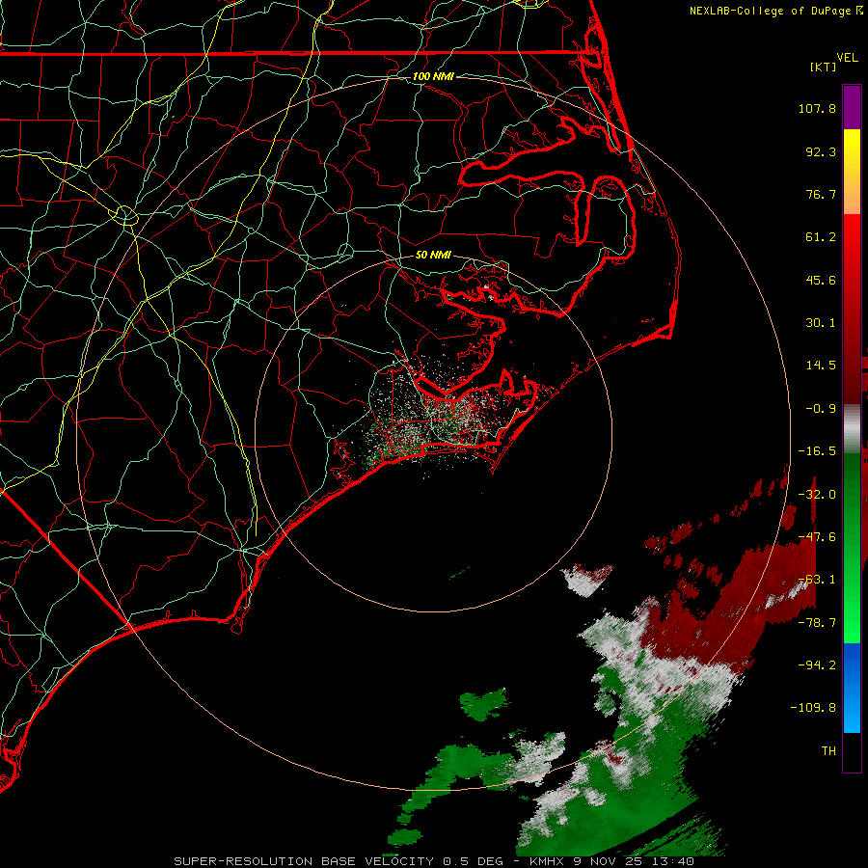Pick the gray near-zero segment of the color bar
The image size is (868, 868).
(852, 428)
